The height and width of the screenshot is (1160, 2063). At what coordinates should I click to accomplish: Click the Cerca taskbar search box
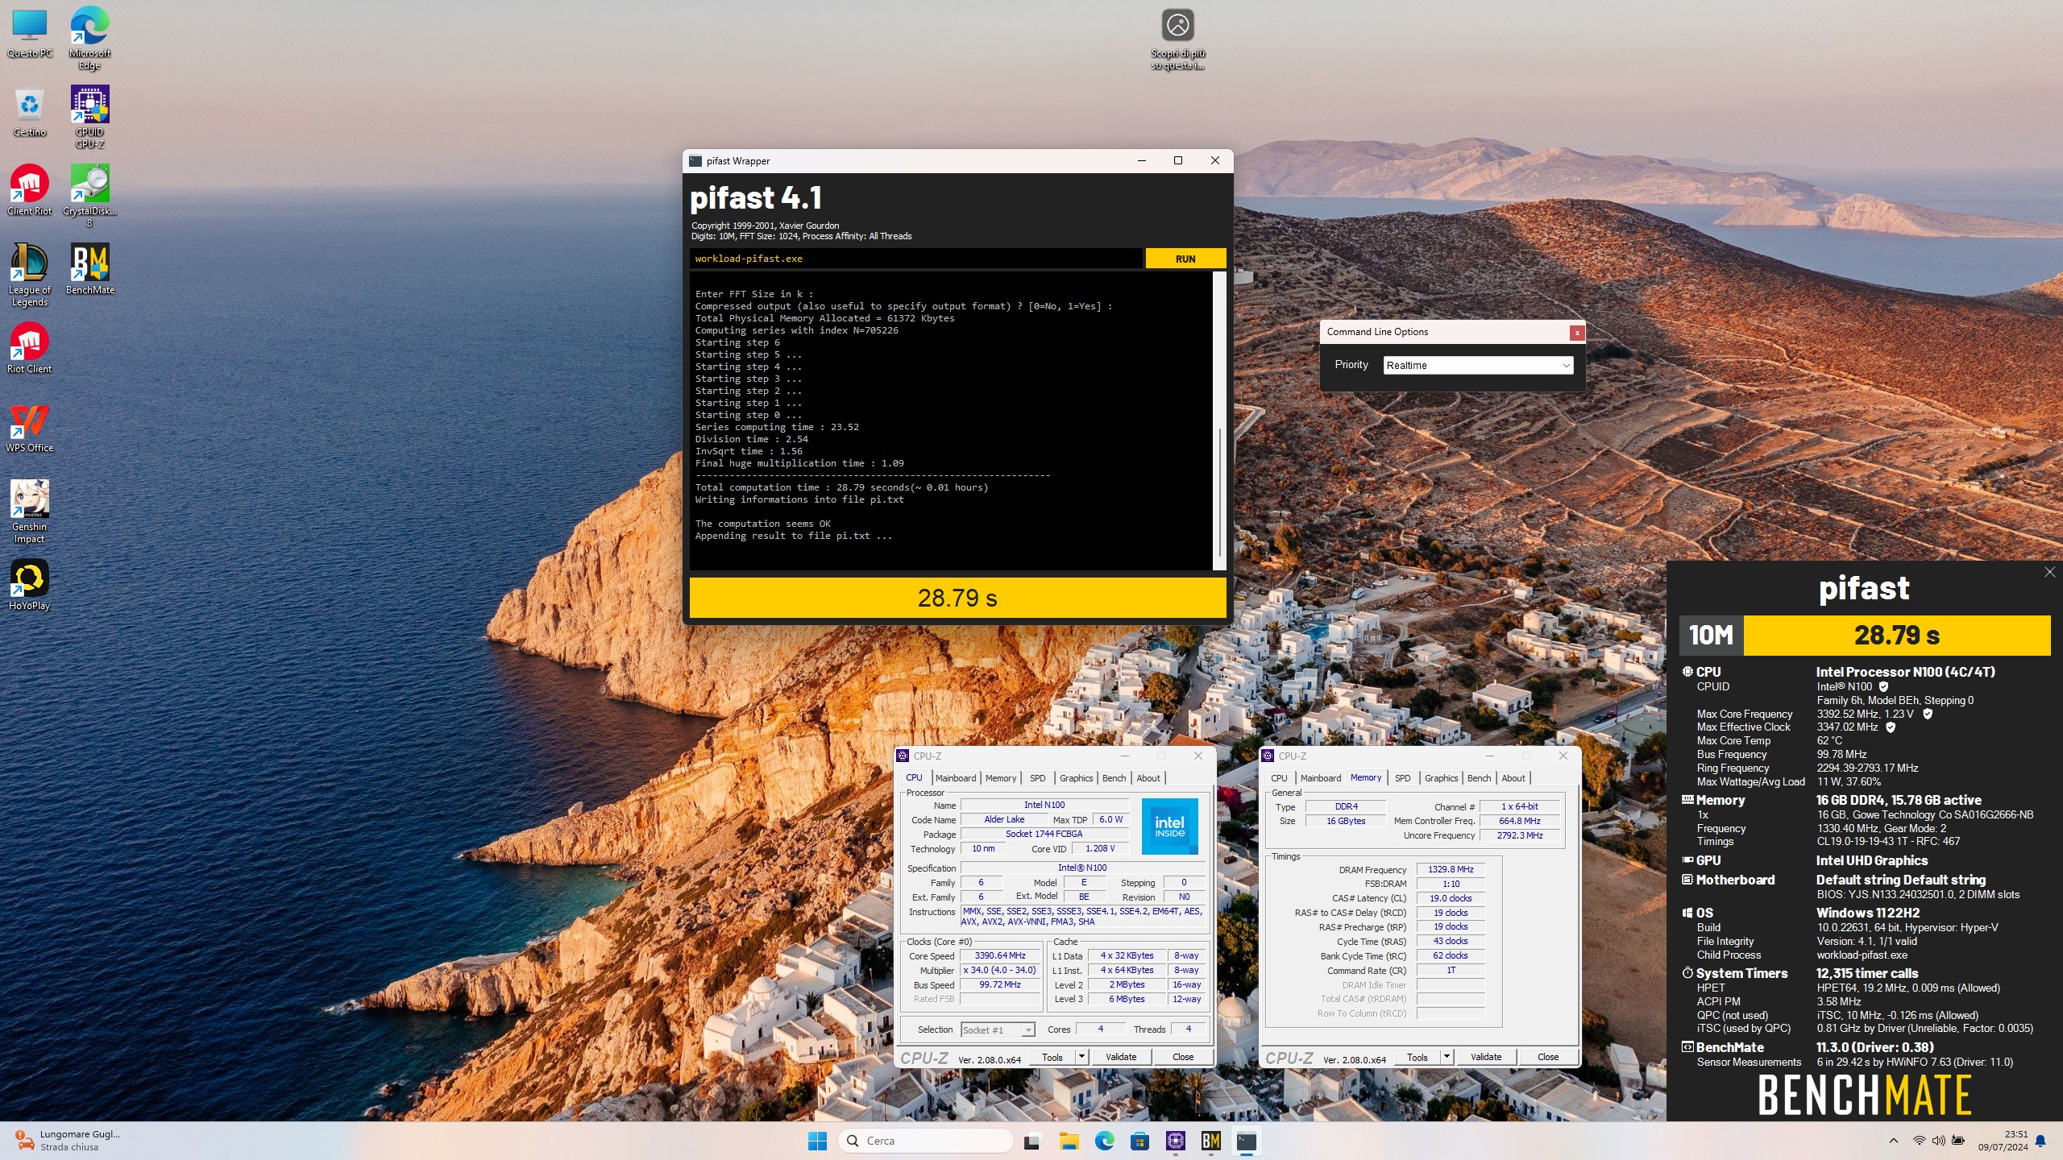pos(925,1141)
